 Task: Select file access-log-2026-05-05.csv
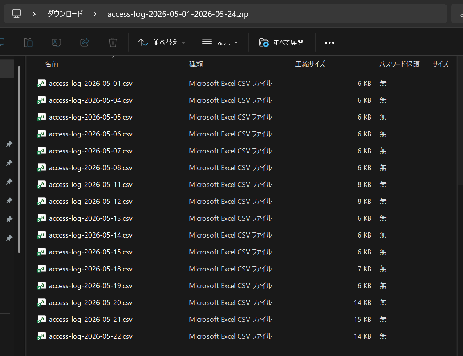[91, 117]
